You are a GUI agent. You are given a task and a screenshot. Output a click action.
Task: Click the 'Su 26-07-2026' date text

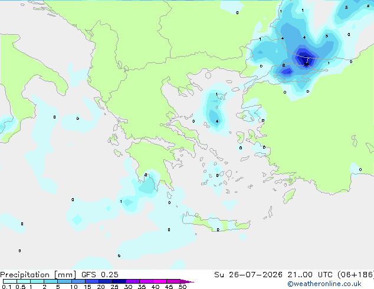(x=248, y=275)
